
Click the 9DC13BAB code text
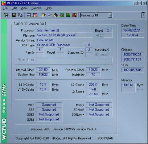point(105,138)
